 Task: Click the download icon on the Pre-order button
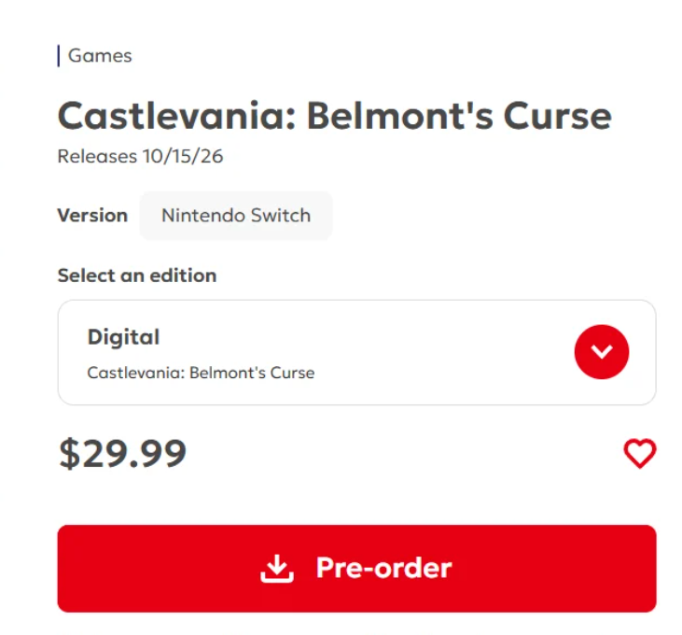(277, 568)
